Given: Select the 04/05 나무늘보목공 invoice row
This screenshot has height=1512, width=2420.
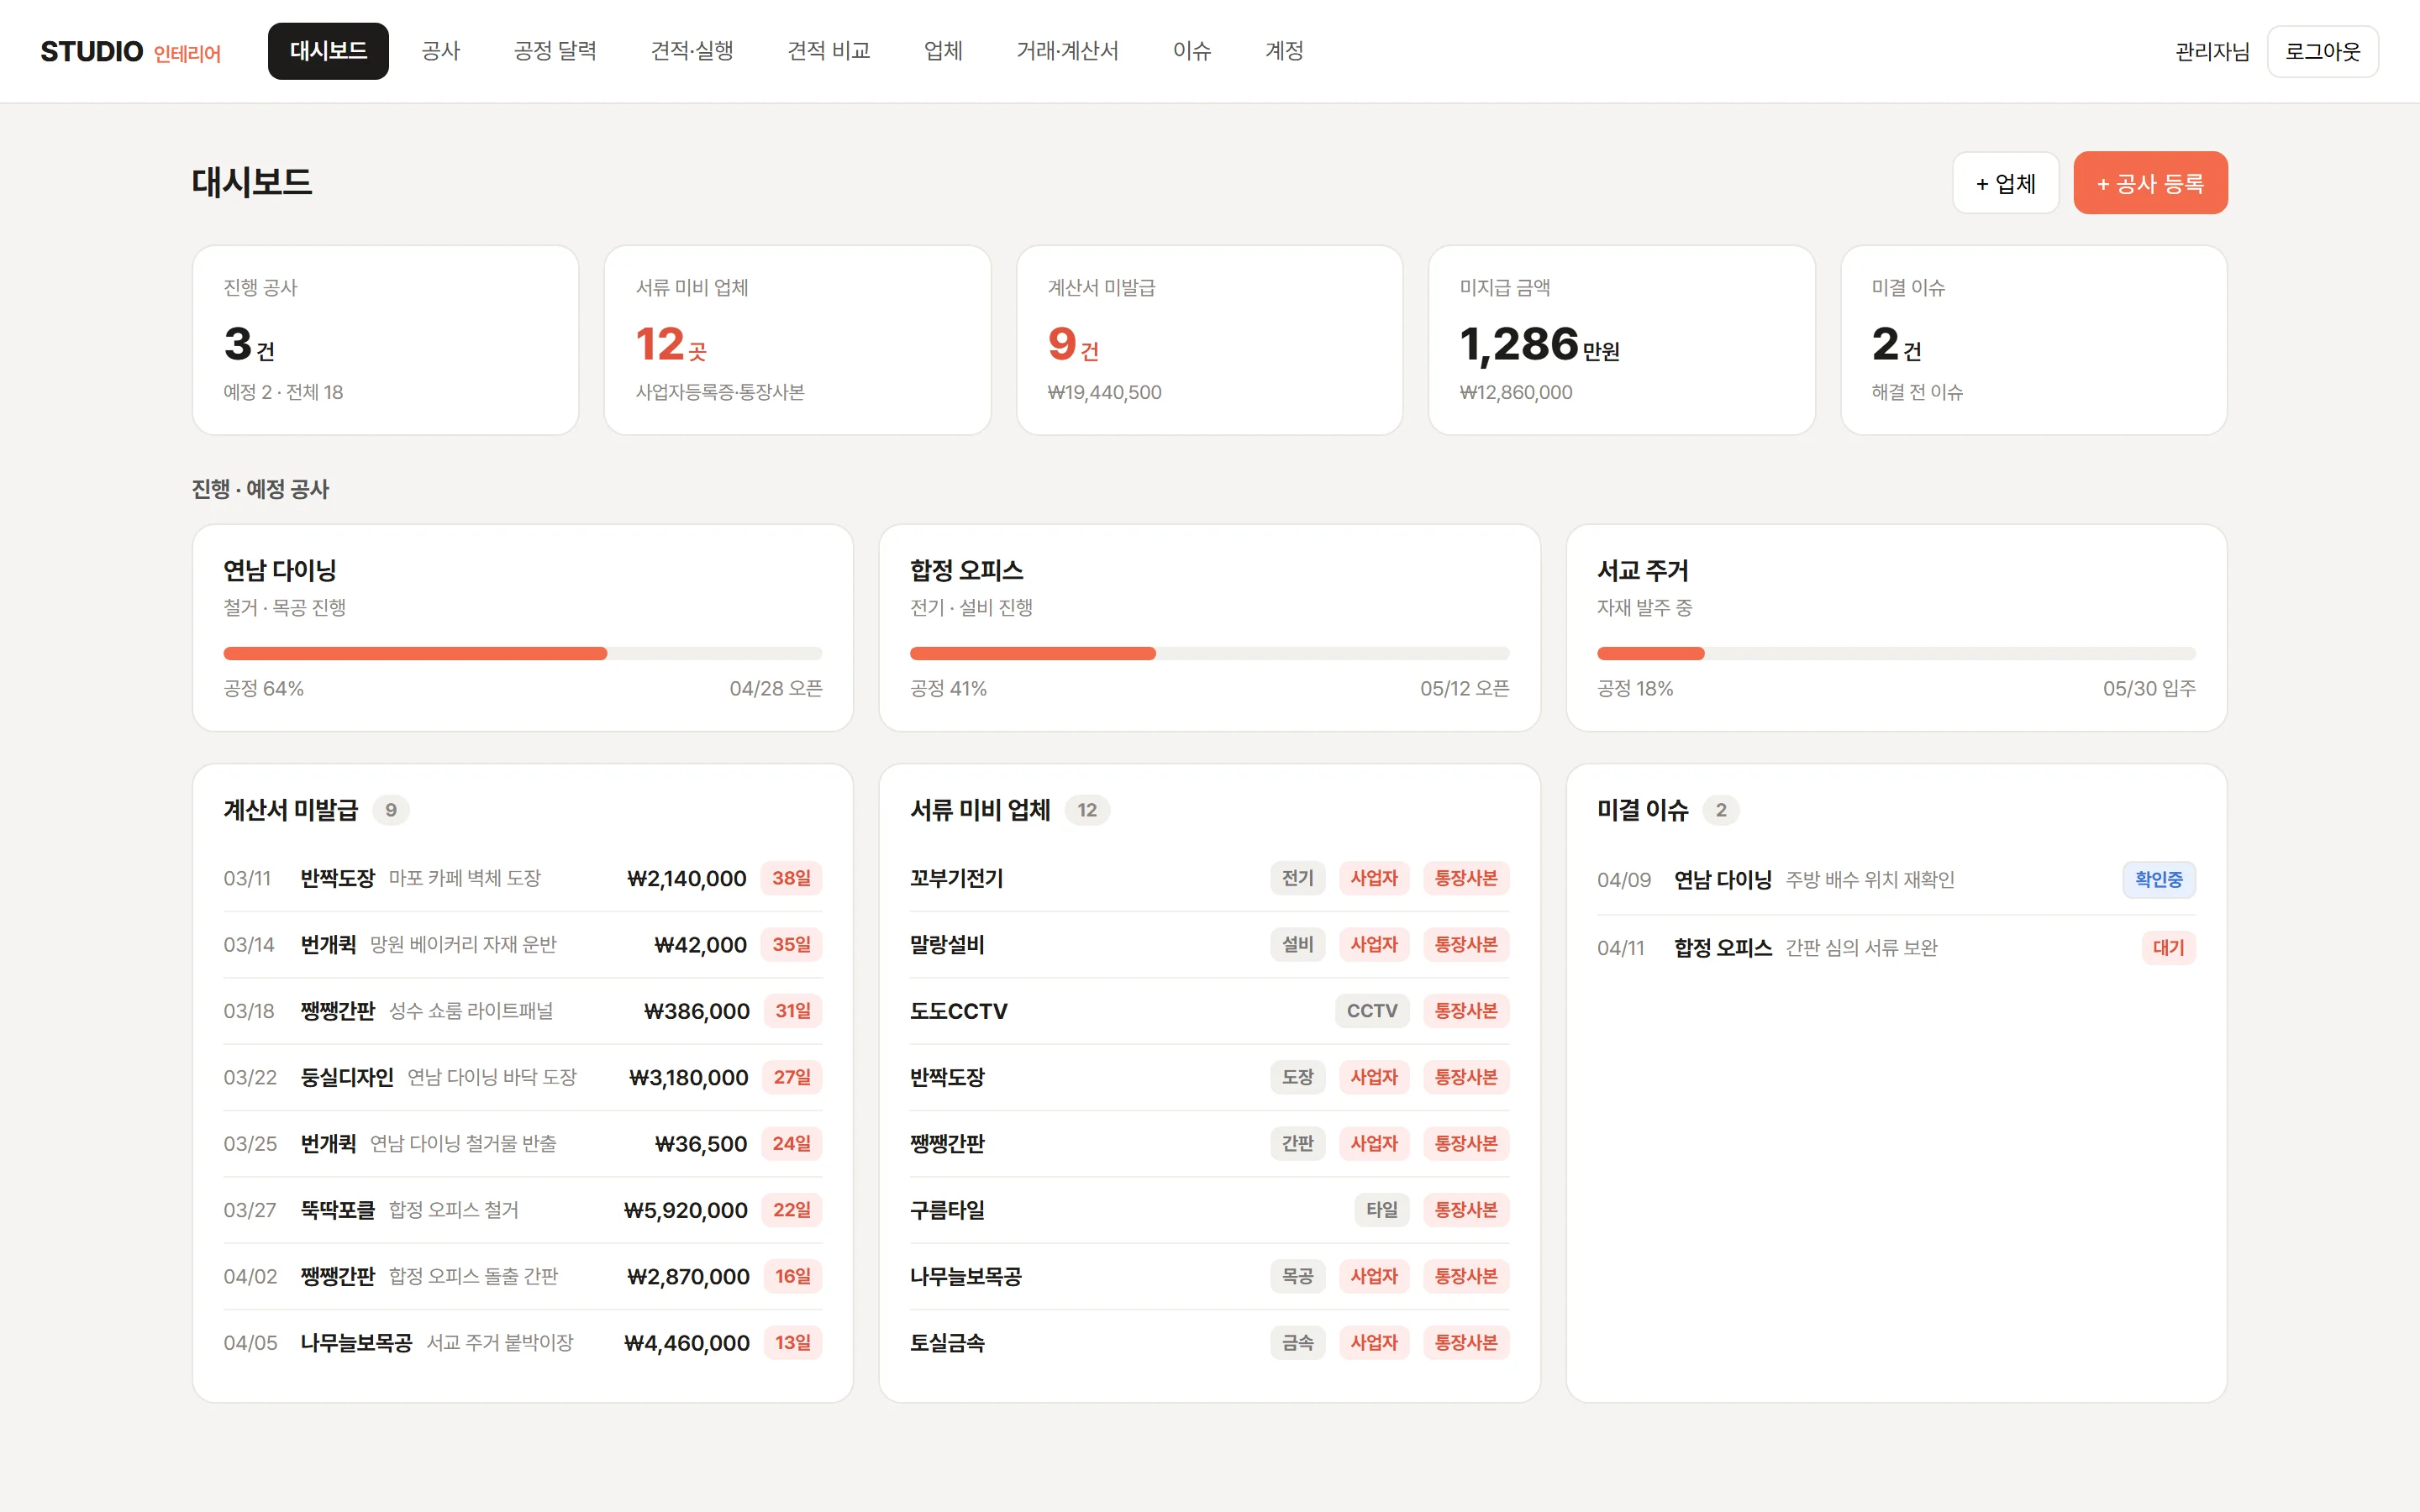Looking at the screenshot, I should tap(522, 1343).
